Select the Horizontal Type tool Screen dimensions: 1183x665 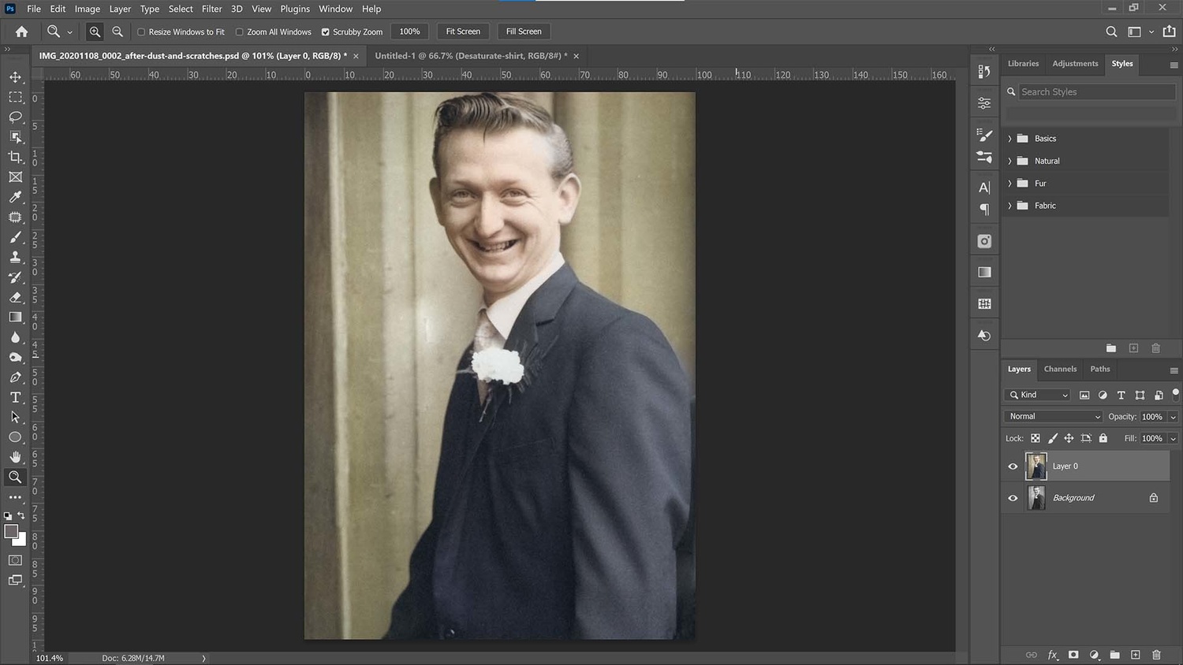15,397
